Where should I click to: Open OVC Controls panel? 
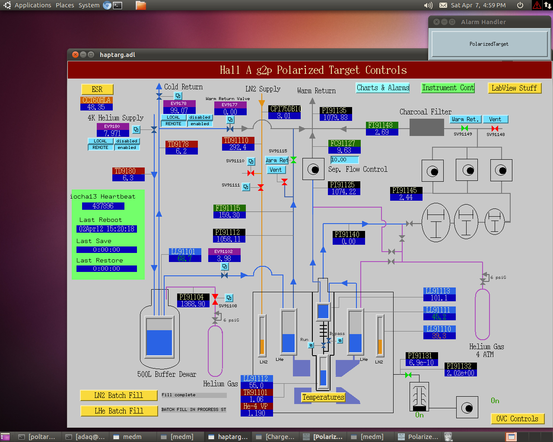point(517,419)
